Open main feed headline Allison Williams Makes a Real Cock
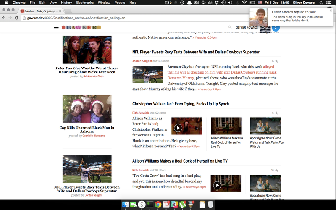This screenshot has width=336, height=210. point(180,161)
